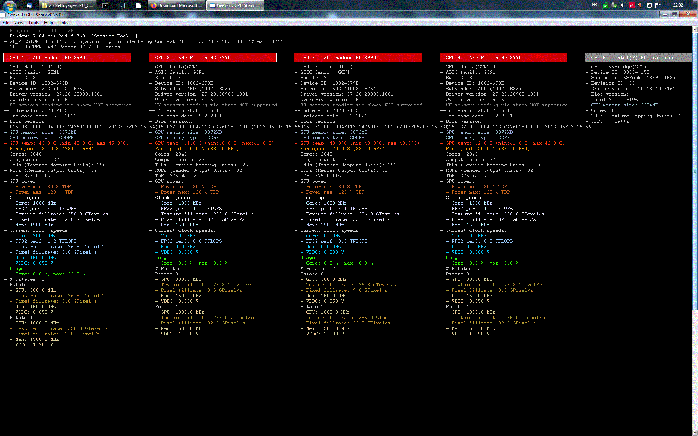Select the GPU 1 - AMD Radeon HD 8990 header
The height and width of the screenshot is (436, 698).
coord(67,57)
